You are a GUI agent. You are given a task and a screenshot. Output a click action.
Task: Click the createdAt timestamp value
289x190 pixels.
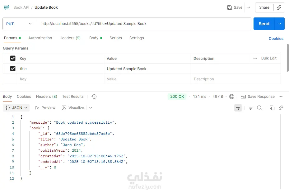click(96, 156)
